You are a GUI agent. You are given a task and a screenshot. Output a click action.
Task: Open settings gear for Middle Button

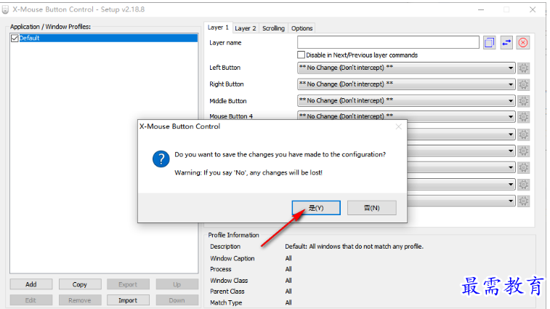(523, 101)
